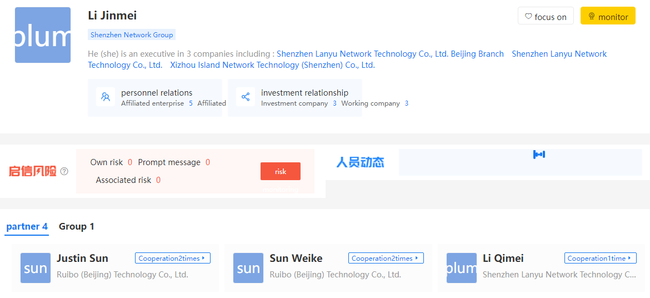
Task: Expand Justin Sun's Cooperation2times arrow
Action: 203,258
